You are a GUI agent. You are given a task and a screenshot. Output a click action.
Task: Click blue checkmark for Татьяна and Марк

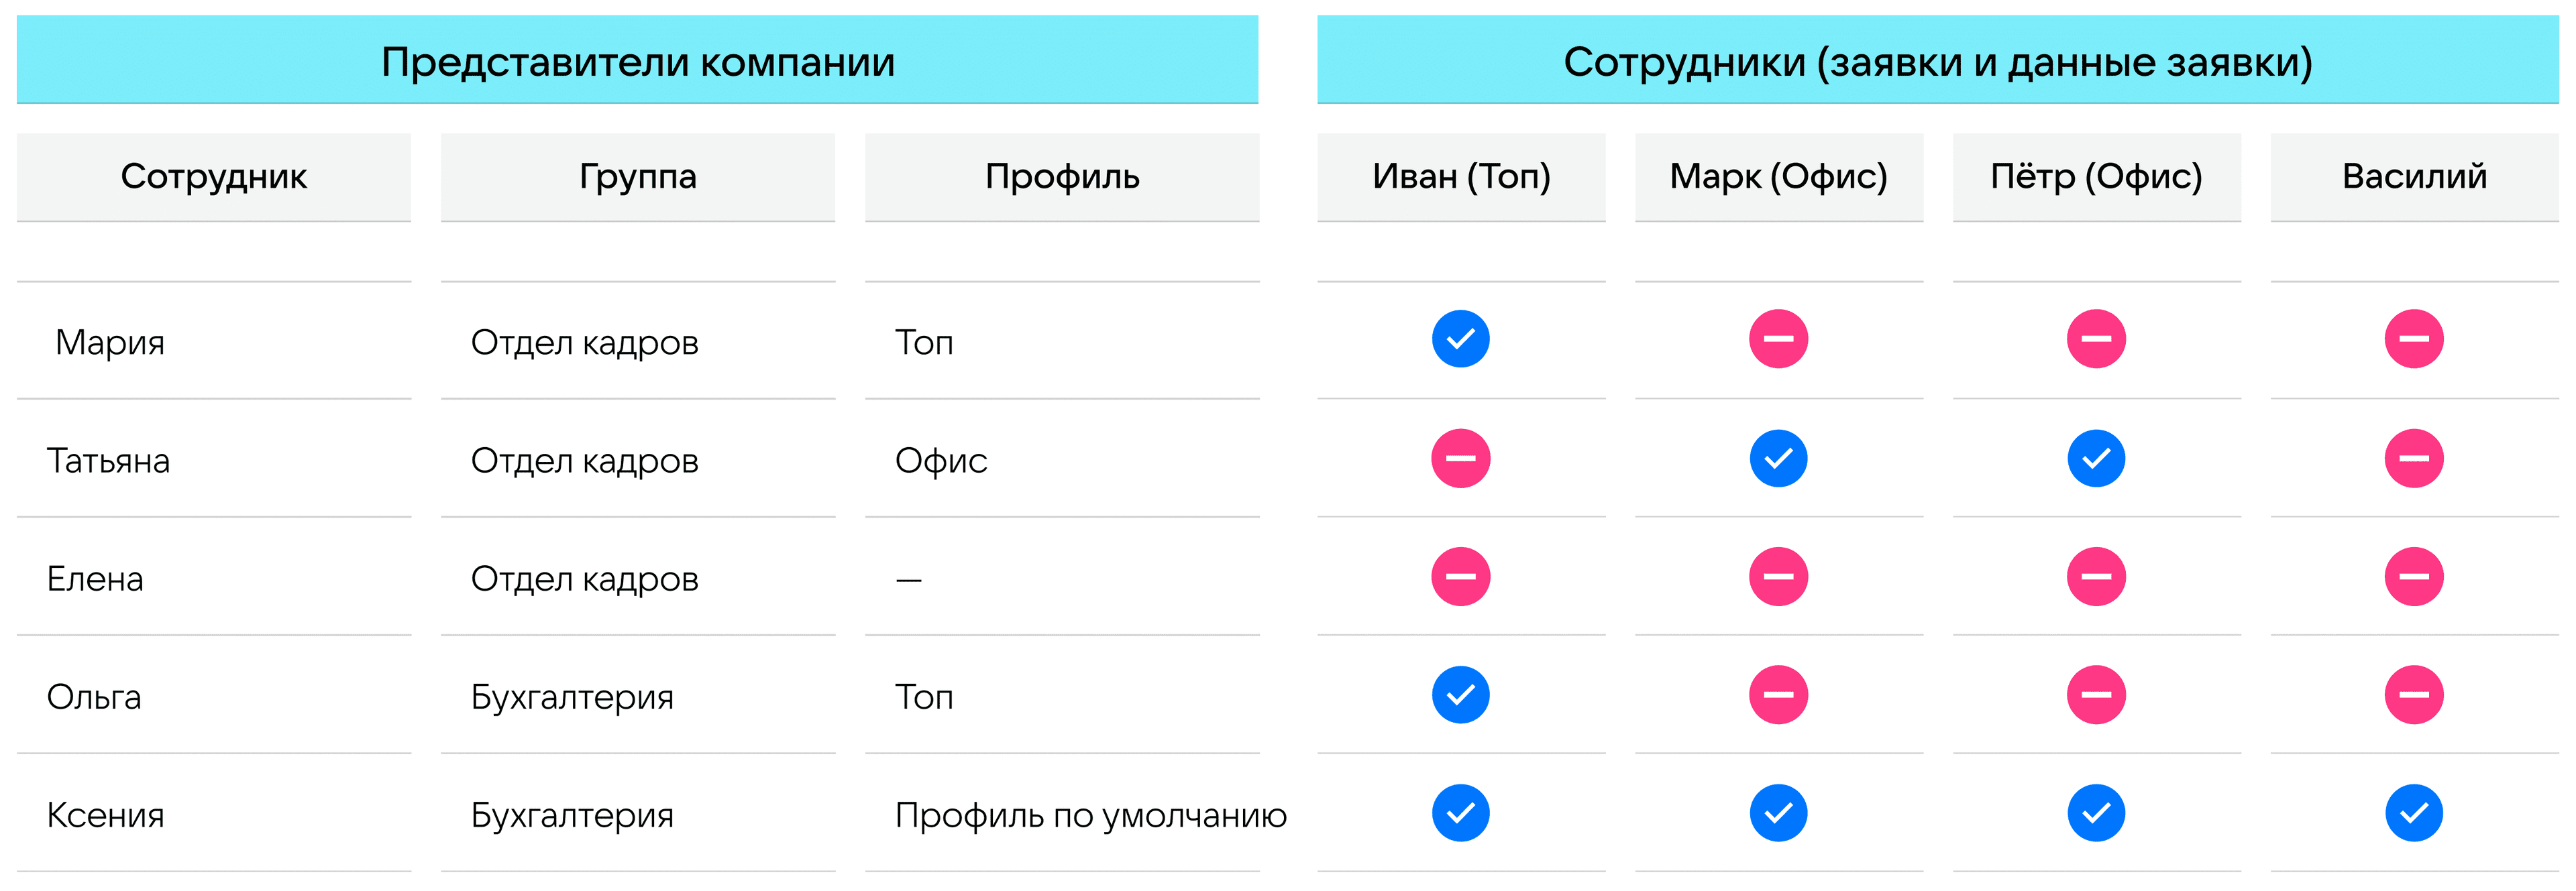1778,459
